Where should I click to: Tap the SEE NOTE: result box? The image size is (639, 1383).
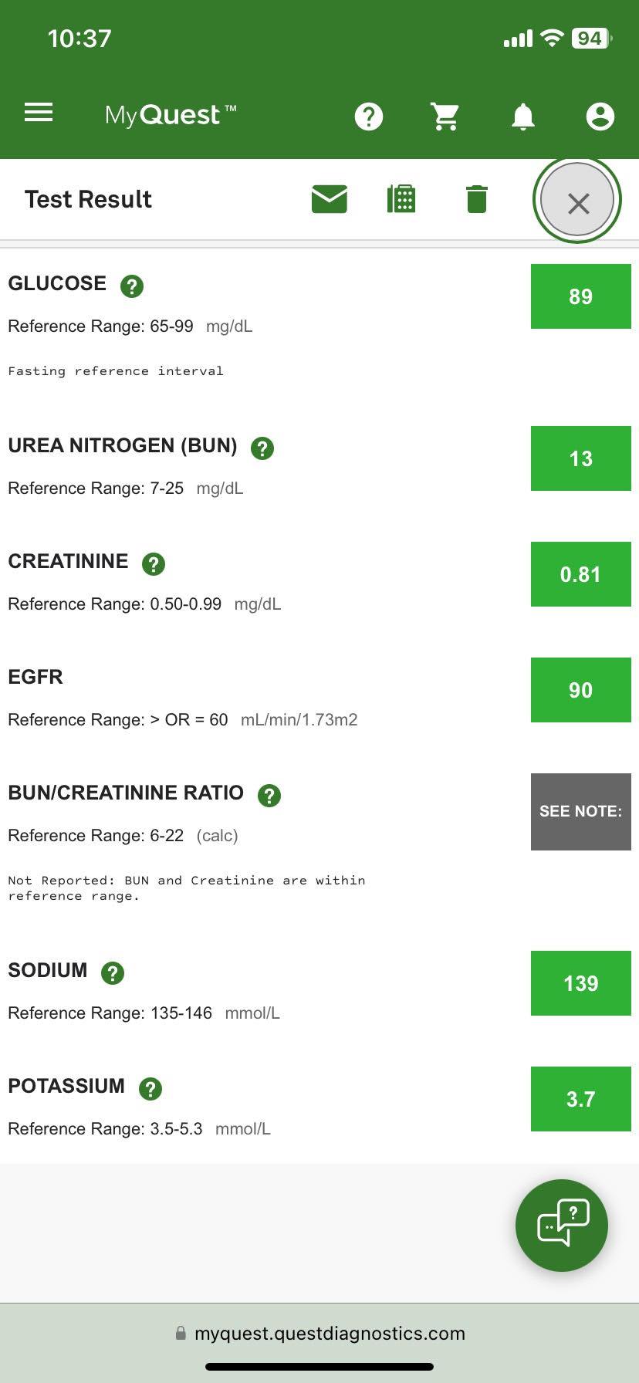(x=580, y=812)
